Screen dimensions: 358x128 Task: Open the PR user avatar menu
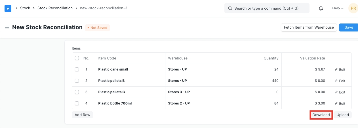(x=353, y=8)
